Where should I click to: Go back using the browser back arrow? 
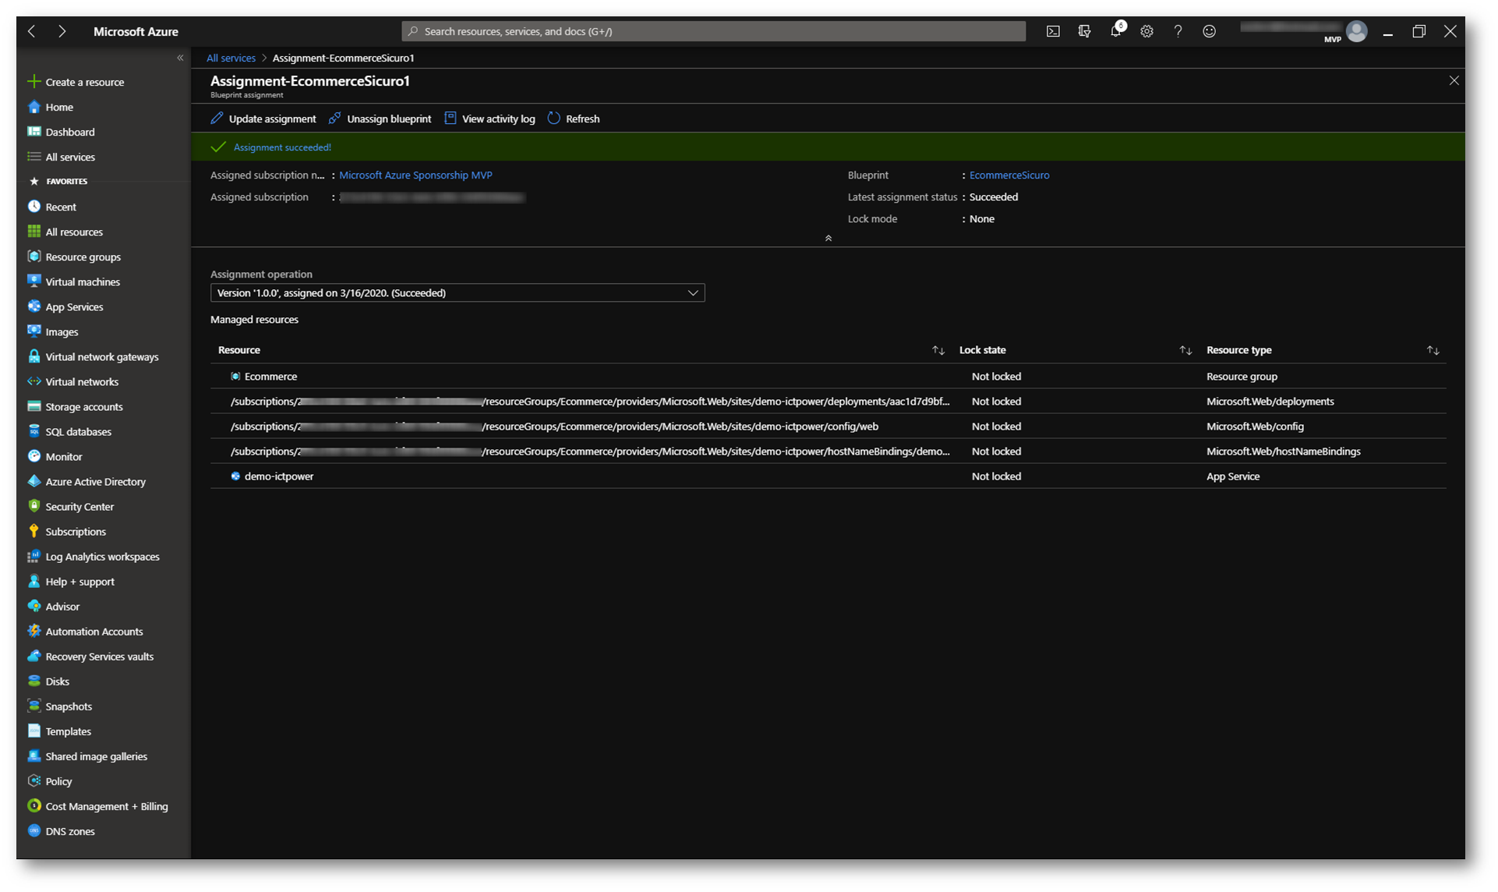[32, 31]
